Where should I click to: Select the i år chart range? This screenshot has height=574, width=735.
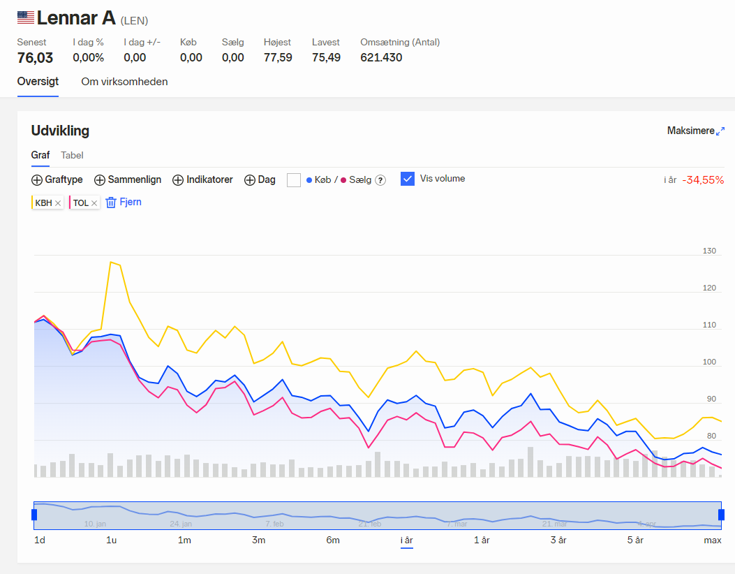pyautogui.click(x=407, y=540)
